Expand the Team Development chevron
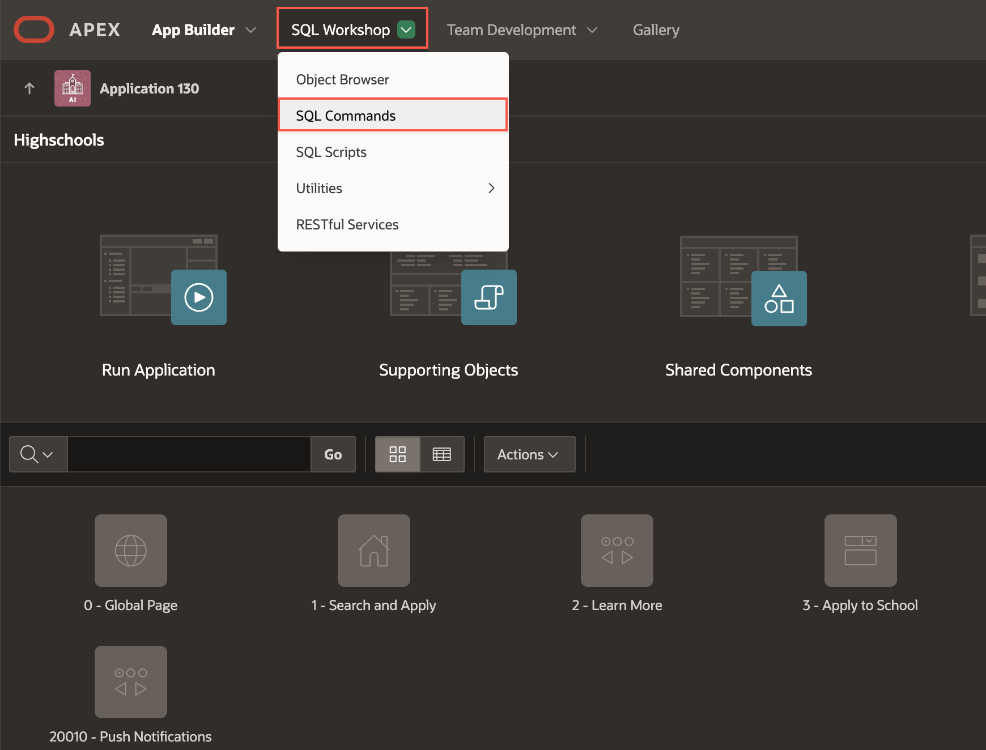The height and width of the screenshot is (750, 986). click(x=592, y=29)
